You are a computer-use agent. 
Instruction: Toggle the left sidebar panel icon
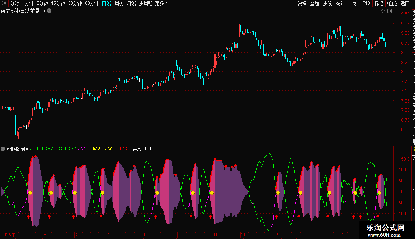4,3
